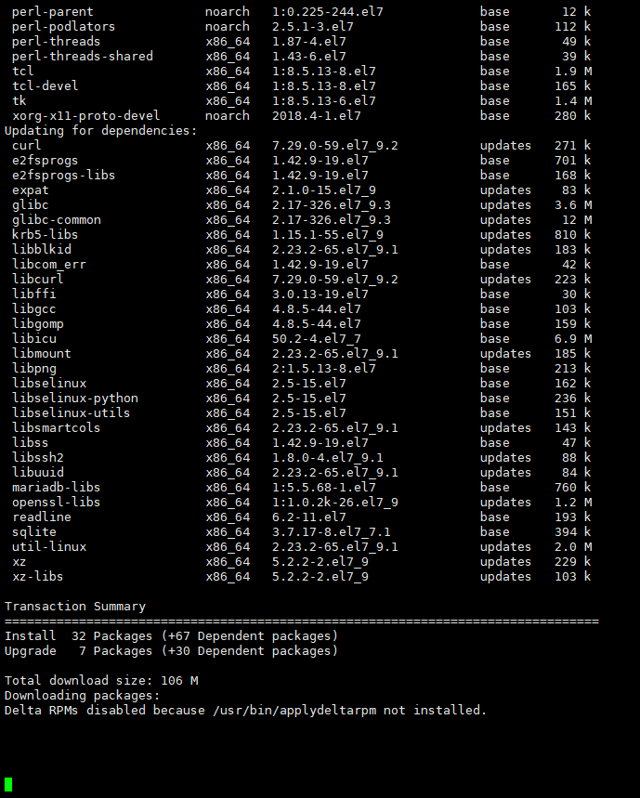
Task: Click the green terminal cursor block
Action: click(8, 784)
